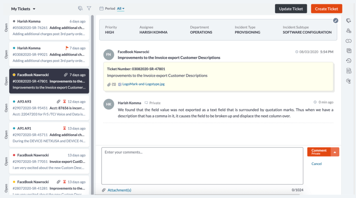Expand the Comment privacy dropdown arrow
The image size is (356, 198).
(335, 152)
